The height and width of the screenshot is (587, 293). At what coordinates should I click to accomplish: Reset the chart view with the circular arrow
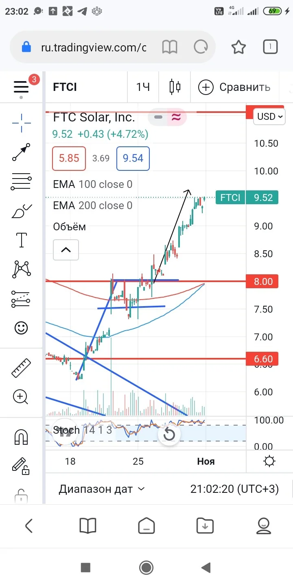click(x=169, y=435)
